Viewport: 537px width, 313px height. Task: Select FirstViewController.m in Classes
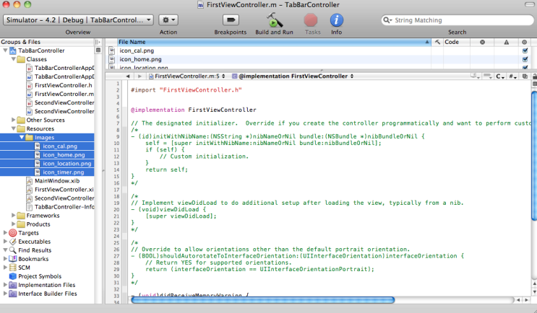click(x=64, y=94)
